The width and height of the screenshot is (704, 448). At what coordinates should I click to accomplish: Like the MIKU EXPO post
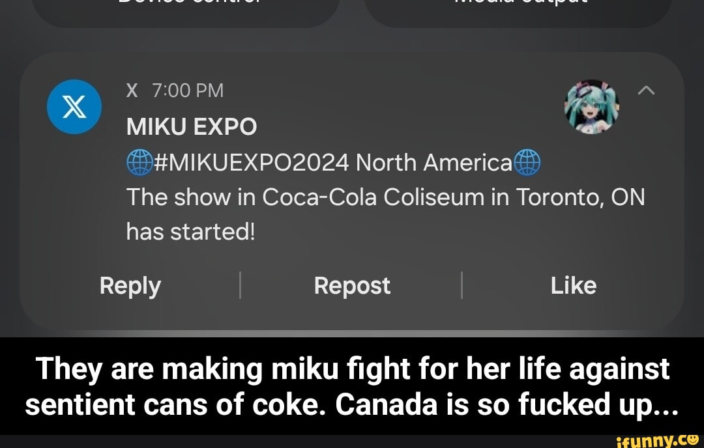click(574, 285)
